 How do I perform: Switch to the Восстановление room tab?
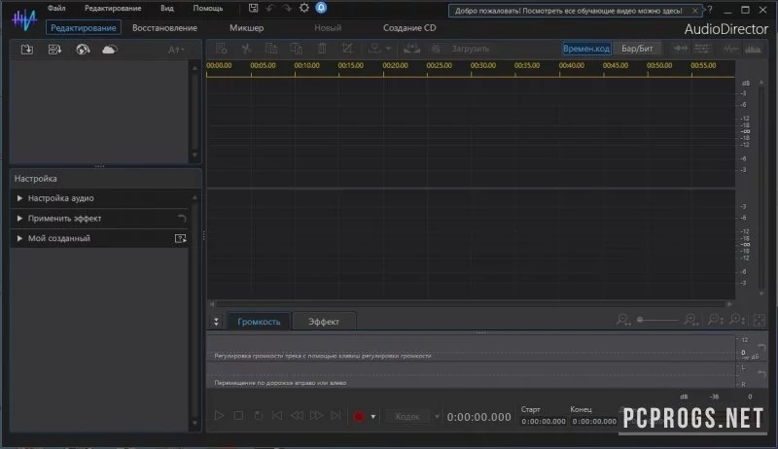click(164, 28)
